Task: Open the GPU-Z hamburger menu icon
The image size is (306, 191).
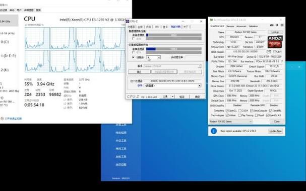Action: tap(282, 25)
